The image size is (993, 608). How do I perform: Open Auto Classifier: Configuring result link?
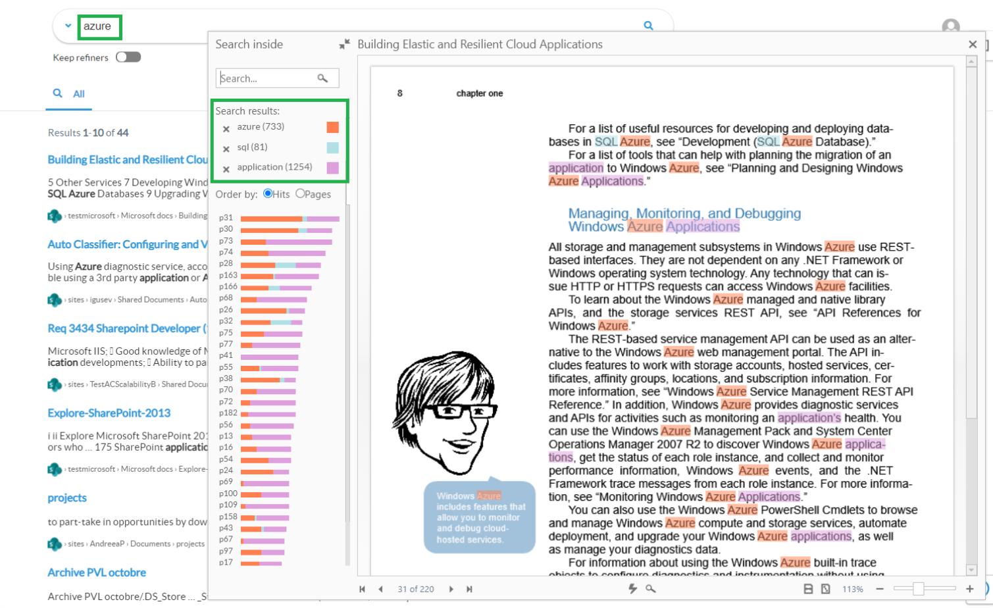pyautogui.click(x=128, y=244)
